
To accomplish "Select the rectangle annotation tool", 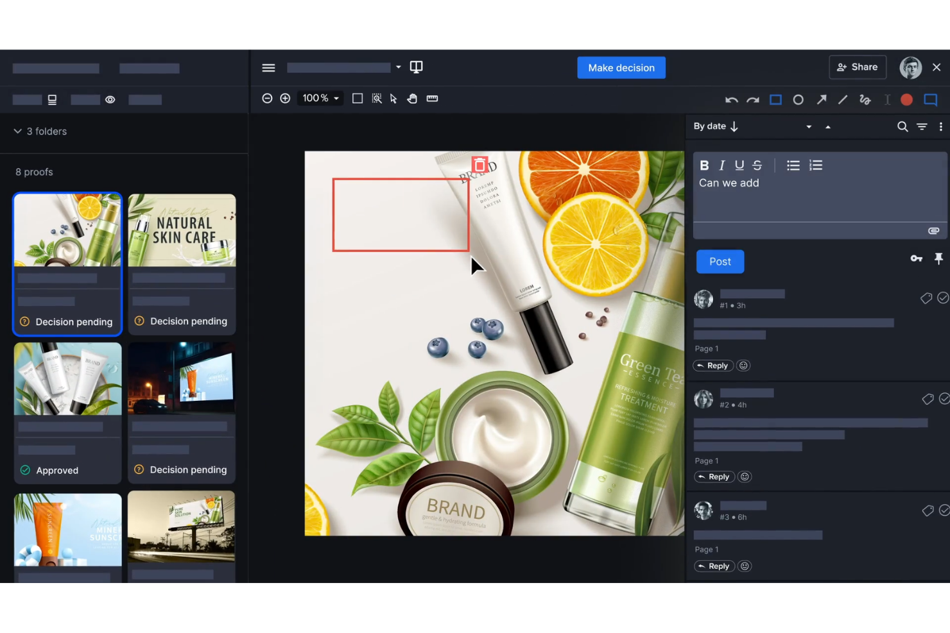I will [x=775, y=99].
